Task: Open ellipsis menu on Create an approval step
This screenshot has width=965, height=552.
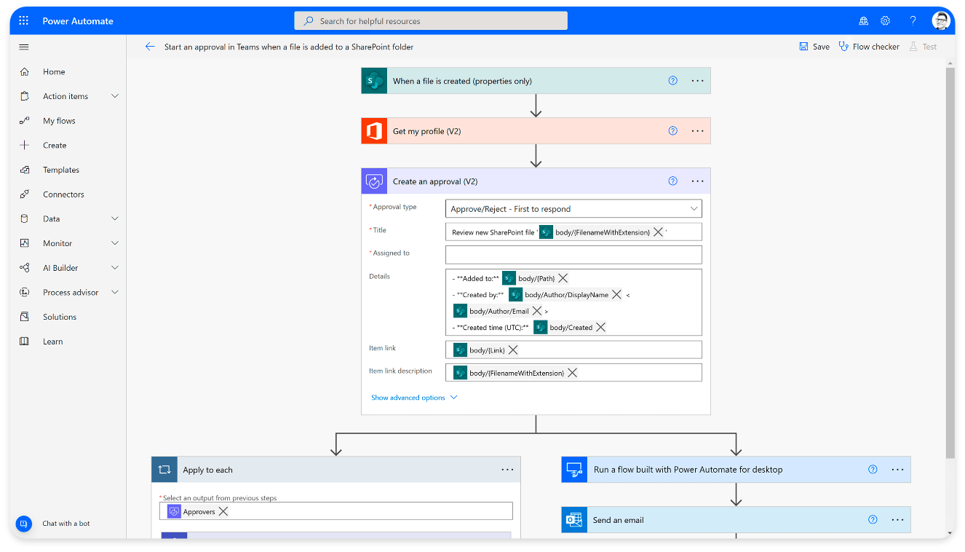Action: [697, 181]
